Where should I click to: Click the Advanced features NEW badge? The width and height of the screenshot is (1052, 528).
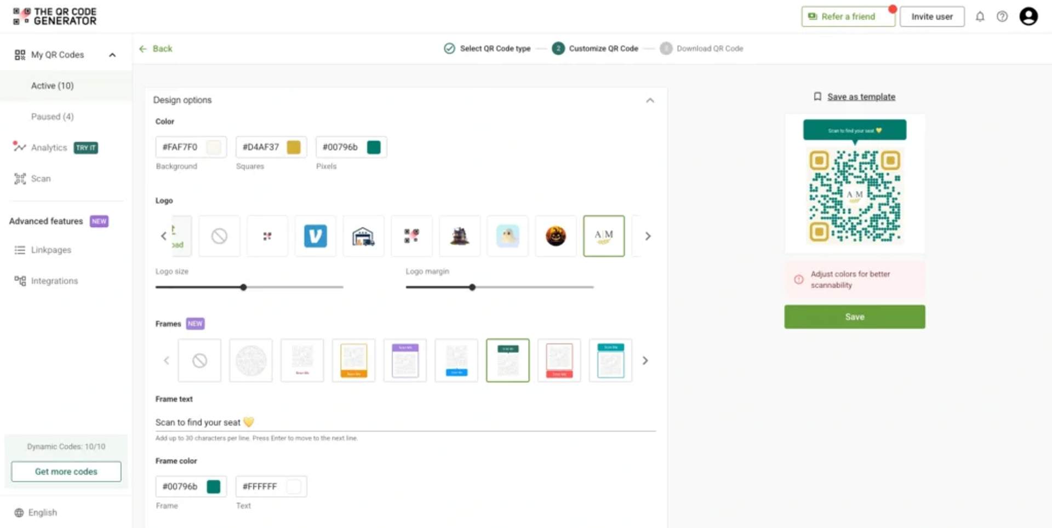pyautogui.click(x=99, y=221)
